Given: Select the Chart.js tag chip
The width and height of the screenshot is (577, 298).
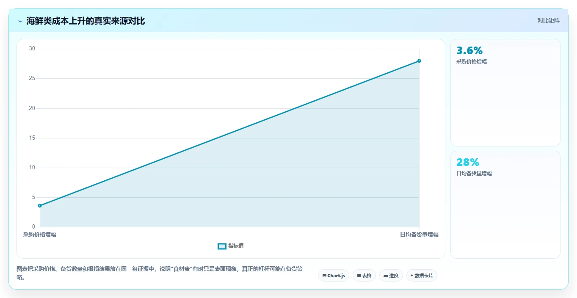Looking at the screenshot, I should click(334, 276).
